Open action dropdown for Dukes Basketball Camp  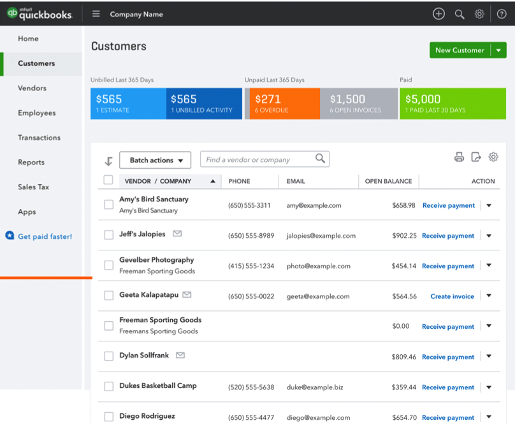tap(489, 387)
